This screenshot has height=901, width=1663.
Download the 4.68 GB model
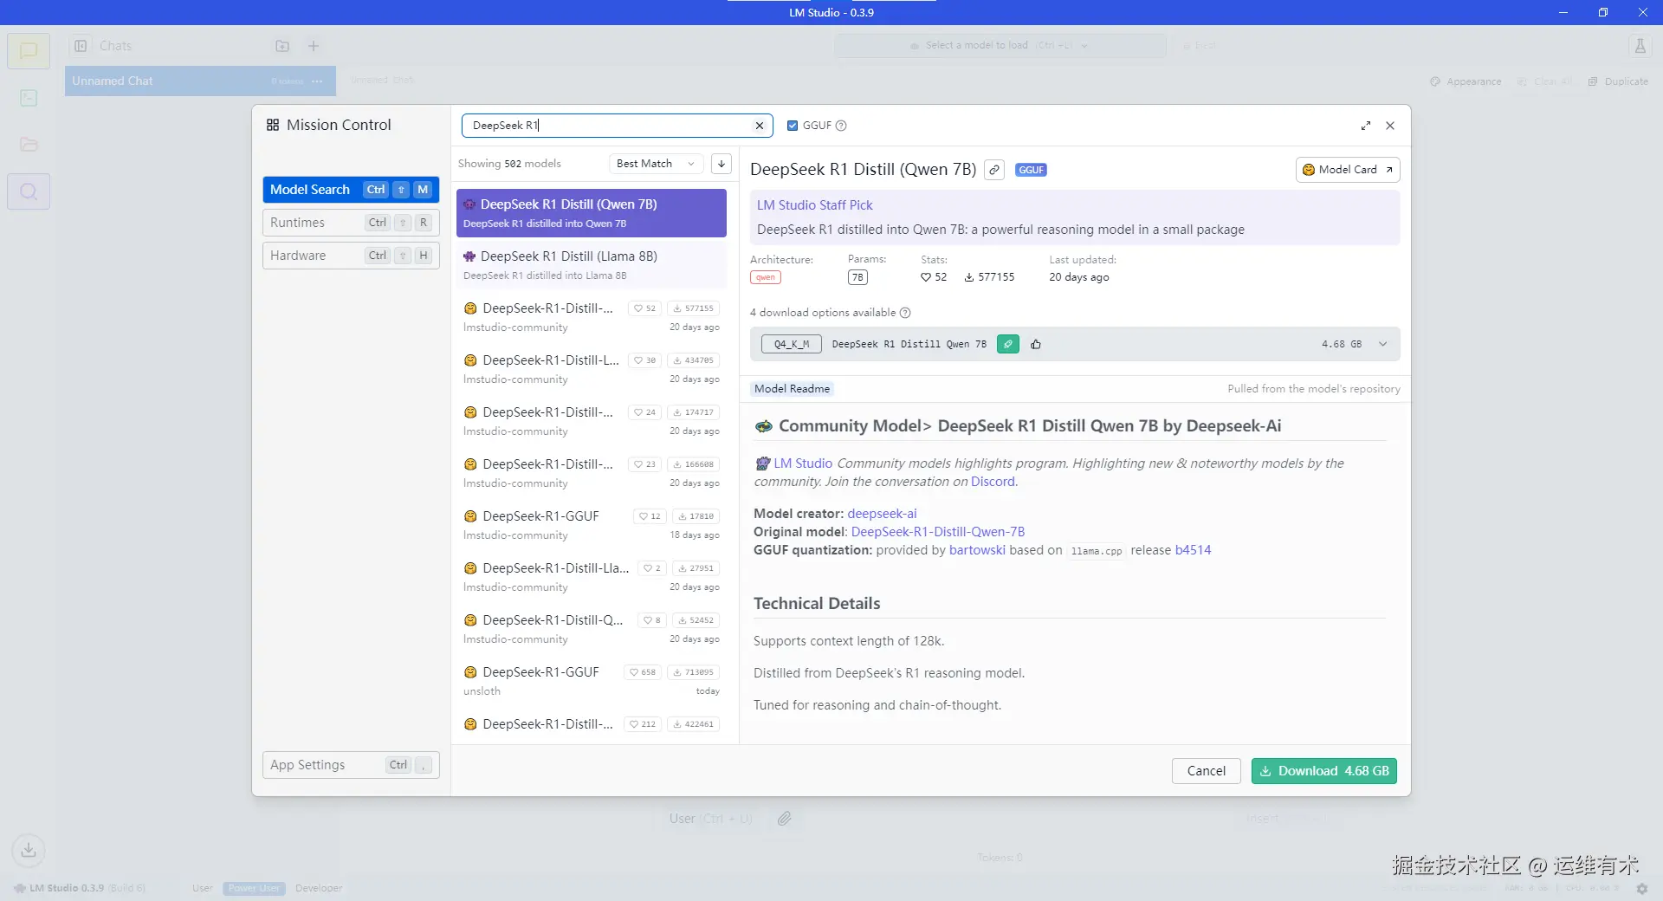click(x=1323, y=771)
